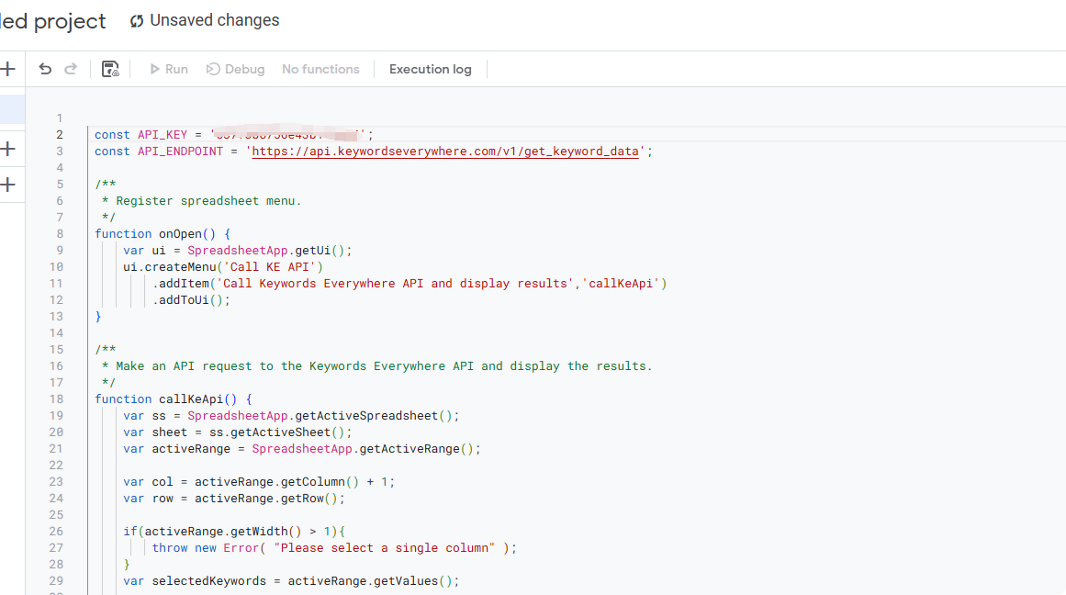The width and height of the screenshot is (1066, 595).
Task: Click the ui.createMenu('Call KE API') line
Action: point(223,266)
